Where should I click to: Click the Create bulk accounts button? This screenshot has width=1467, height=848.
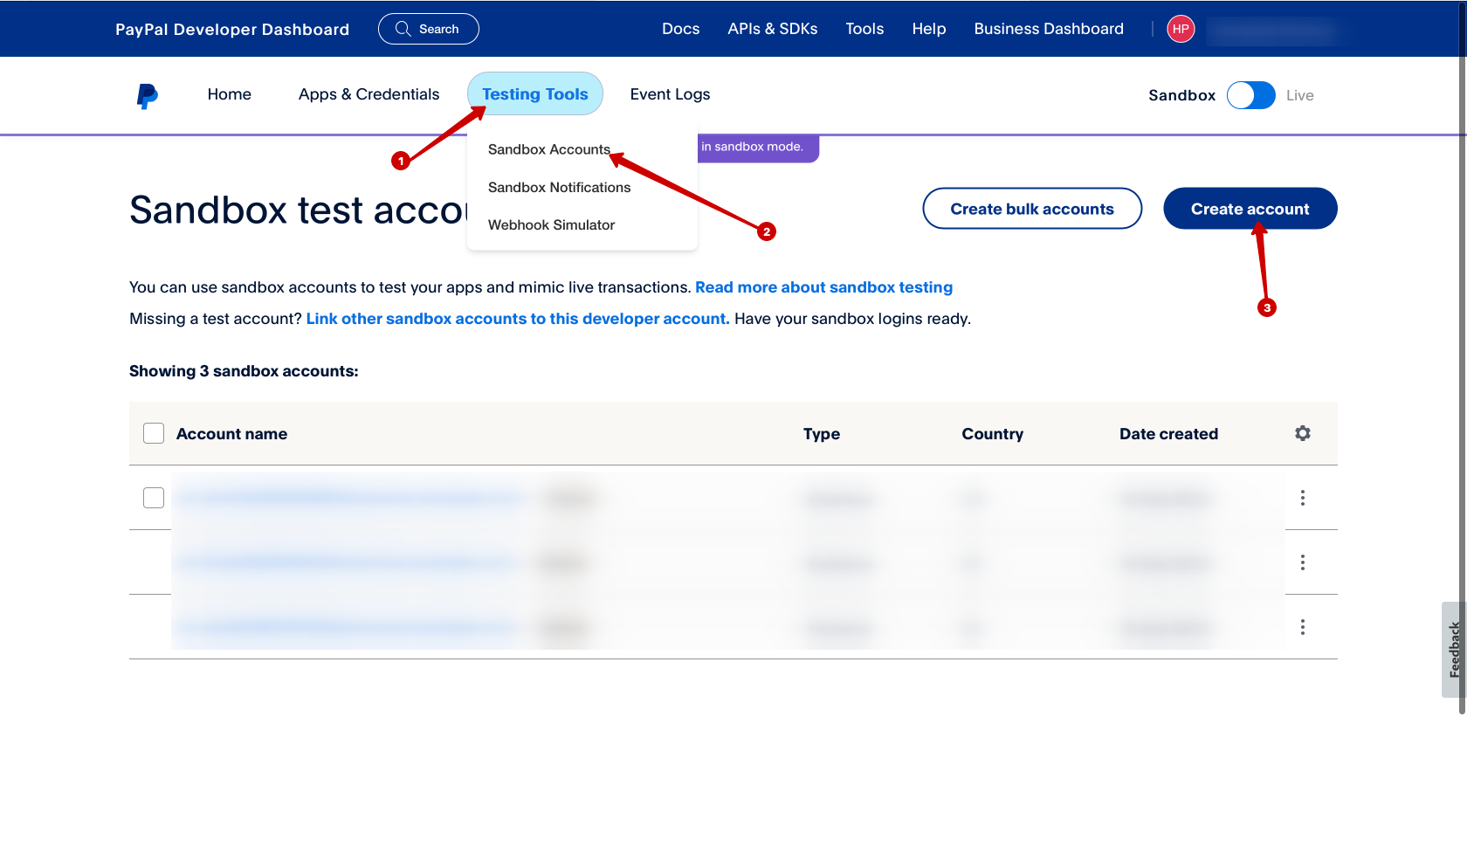point(1032,209)
